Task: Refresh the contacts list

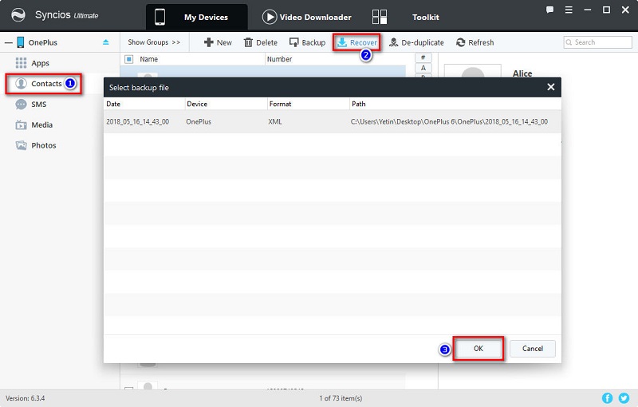Action: pos(475,42)
